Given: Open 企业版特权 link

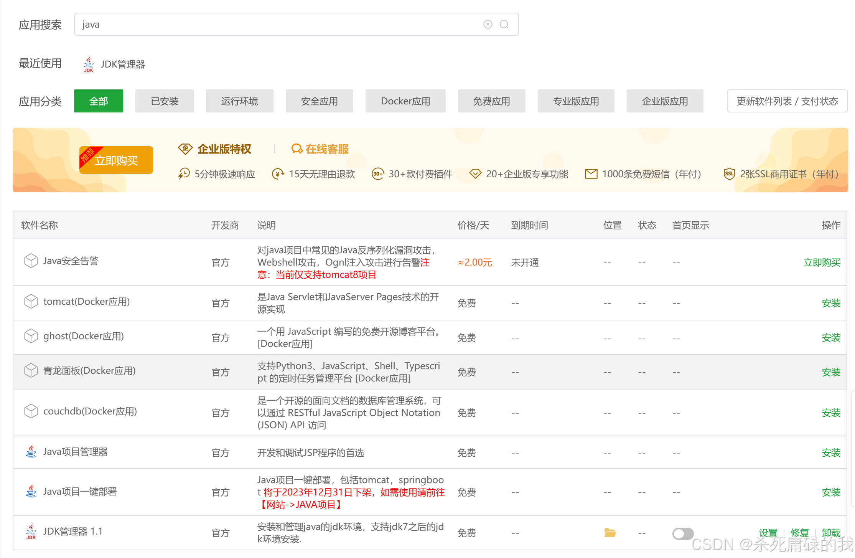Looking at the screenshot, I should click(x=224, y=149).
